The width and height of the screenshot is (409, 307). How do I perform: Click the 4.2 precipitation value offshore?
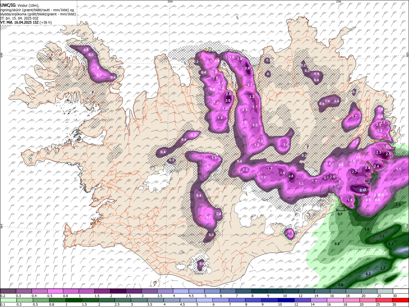click(368, 274)
